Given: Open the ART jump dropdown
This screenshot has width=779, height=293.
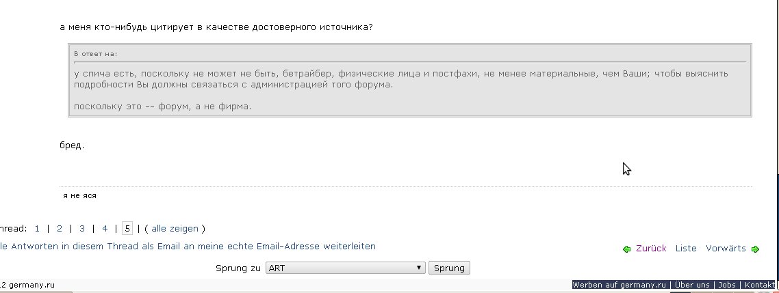Looking at the screenshot, I should 346,268.
